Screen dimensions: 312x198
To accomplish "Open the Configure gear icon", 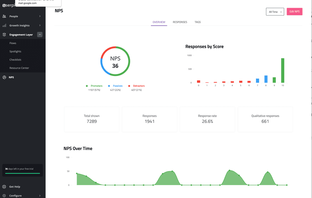I will coord(4,195).
